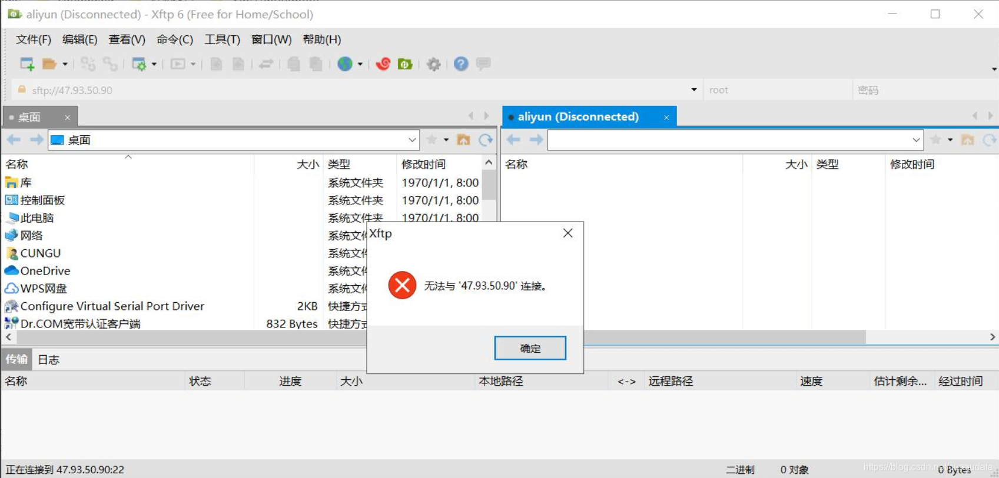Click the Open Session folder icon
The height and width of the screenshot is (478, 999).
(49, 64)
